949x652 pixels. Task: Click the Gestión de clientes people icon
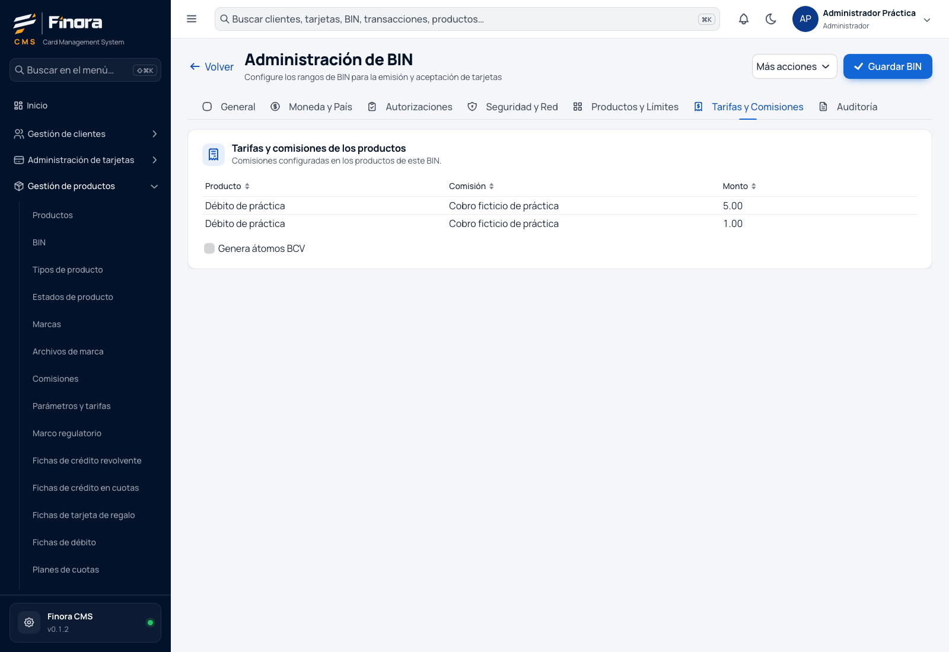tap(19, 134)
